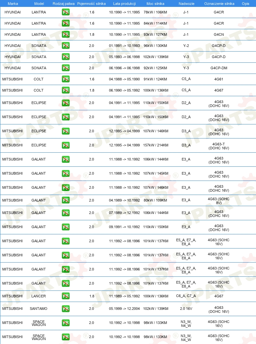Screen dimensions: 256x344
Task: Click body code C6_A, C7_A
Action: [186, 296]
